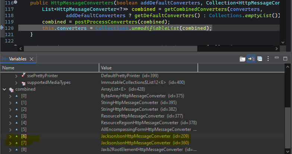Click DefaultPrettyPrinter (id=399) value
This screenshot has width=292, height=154.
pos(130,76)
